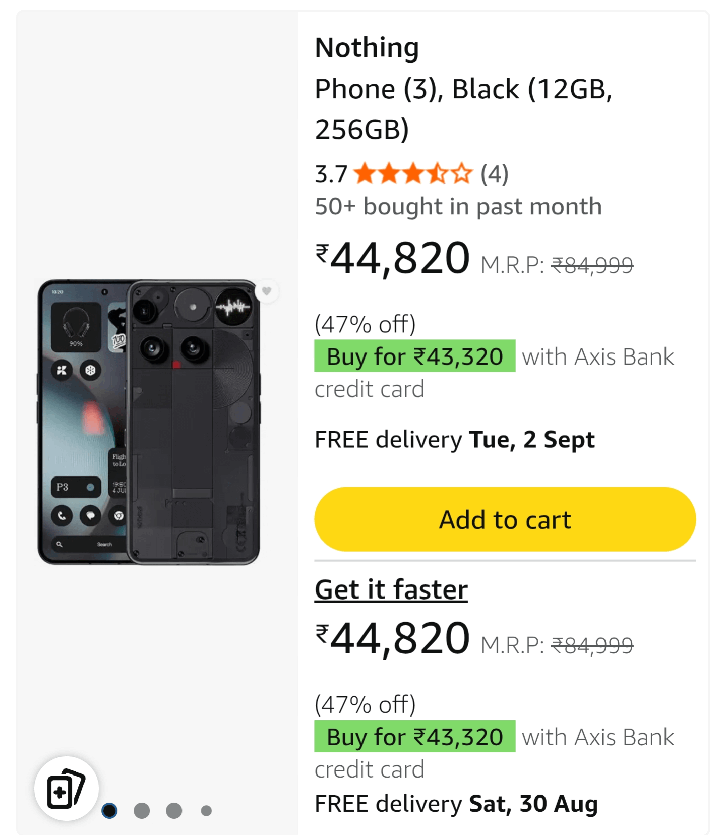Click the FREE delivery Sat, 30 Aug text
The image size is (726, 835).
pyautogui.click(x=456, y=804)
